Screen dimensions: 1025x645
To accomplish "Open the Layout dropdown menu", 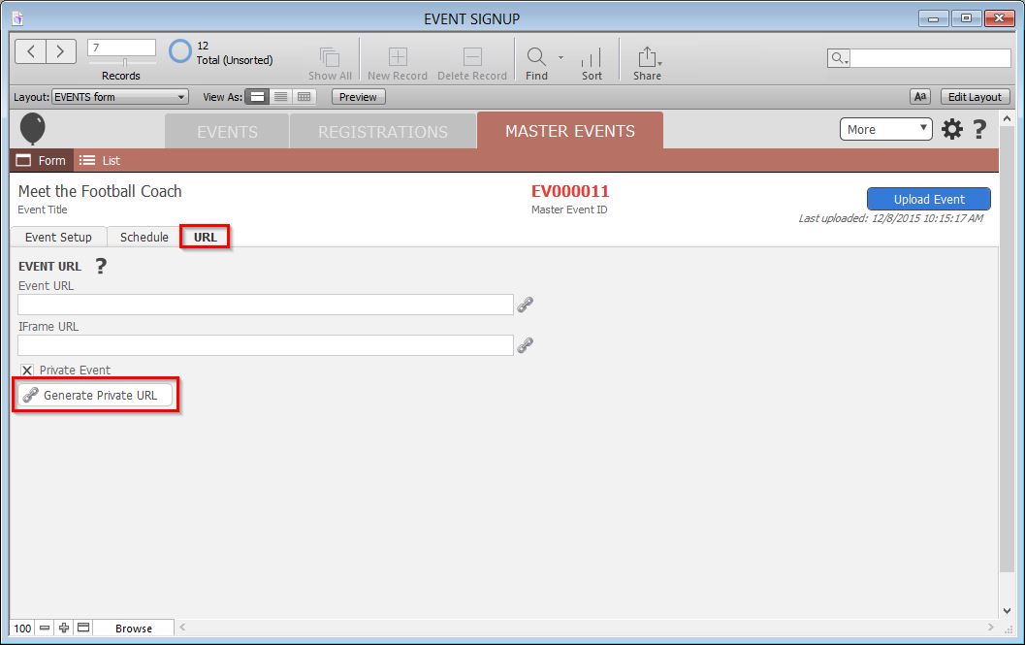I will click(x=120, y=97).
